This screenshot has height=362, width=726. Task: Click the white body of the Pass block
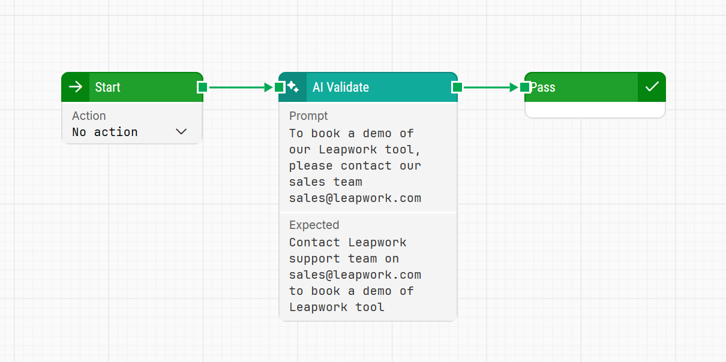point(595,110)
